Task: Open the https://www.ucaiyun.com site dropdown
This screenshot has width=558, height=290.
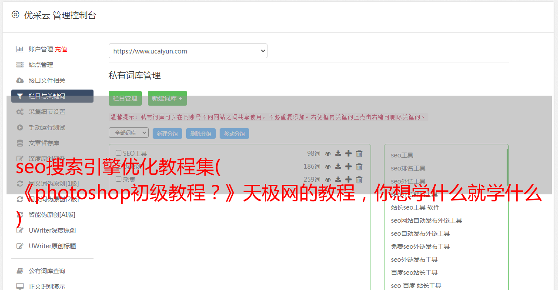Action: pyautogui.click(x=188, y=51)
